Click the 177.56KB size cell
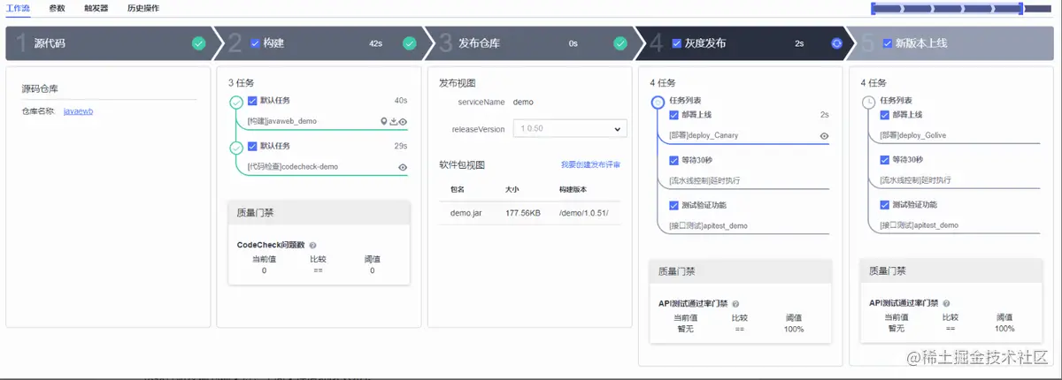 click(523, 213)
